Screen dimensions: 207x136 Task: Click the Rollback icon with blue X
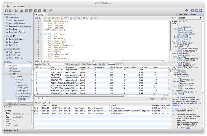(x=75, y=18)
